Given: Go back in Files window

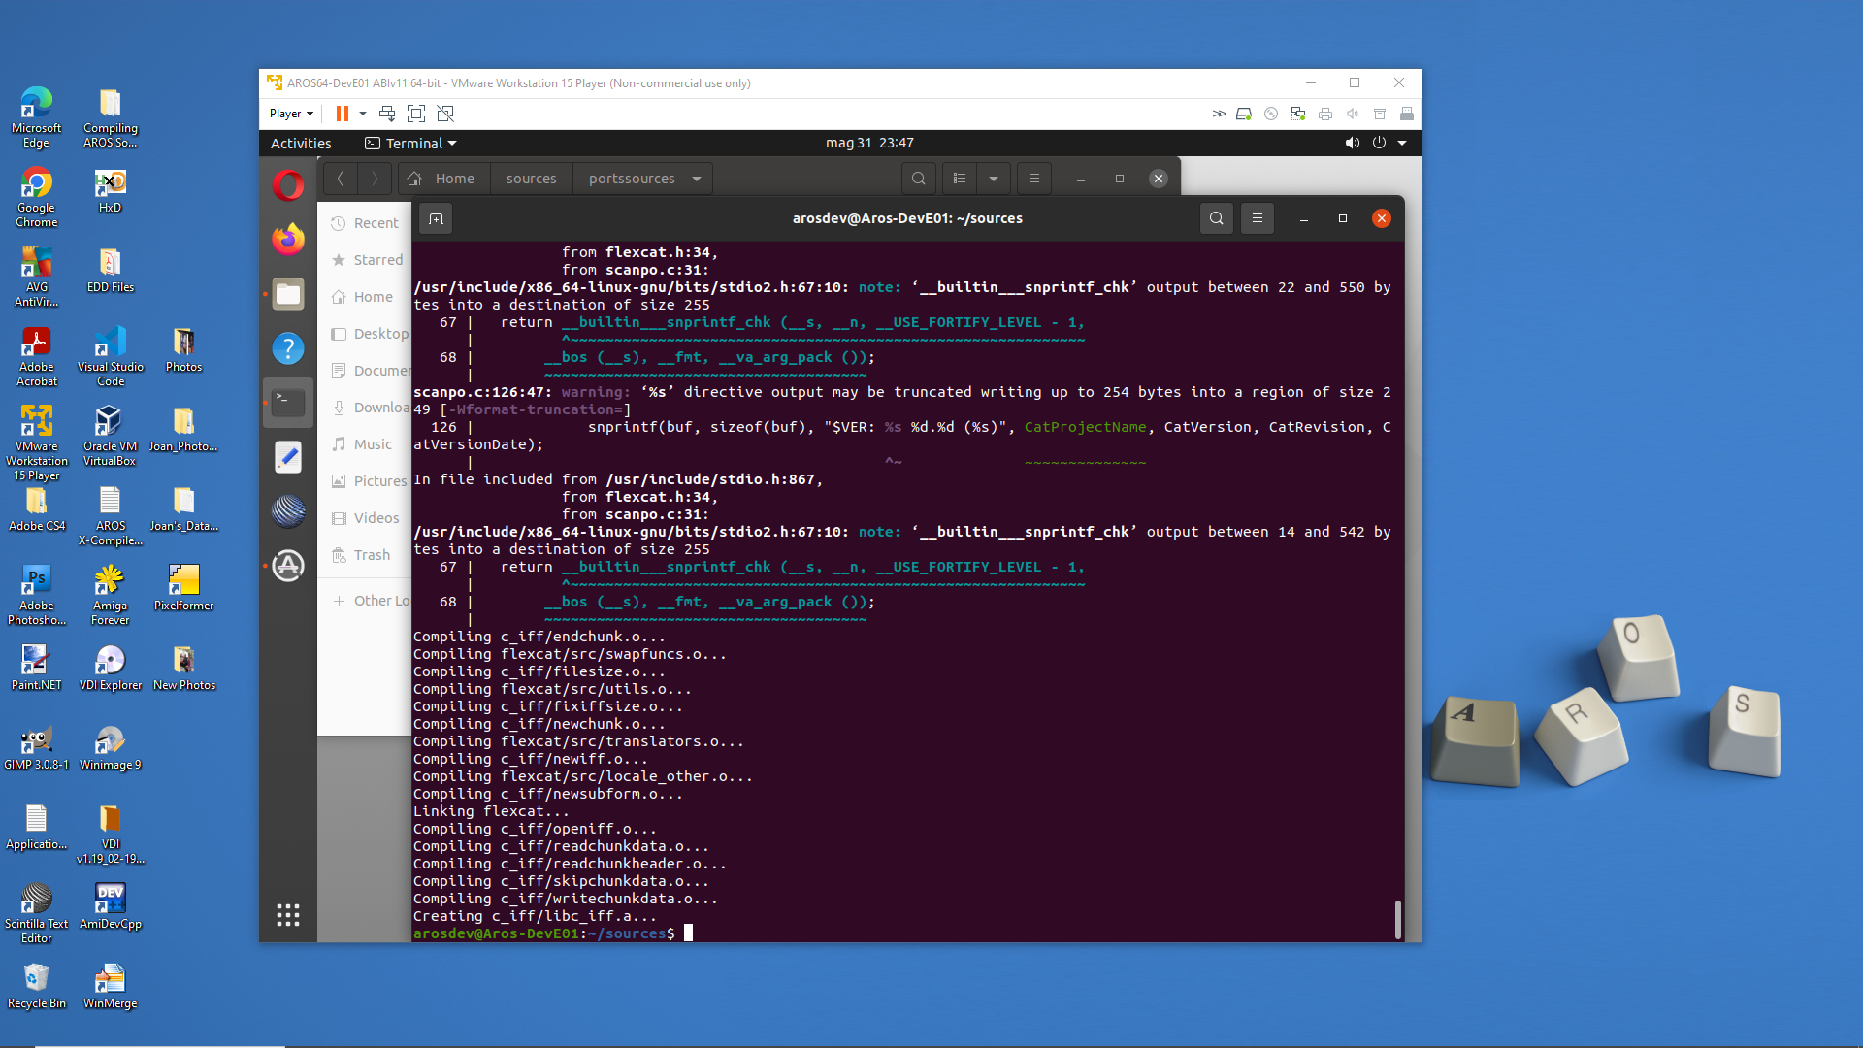Looking at the screenshot, I should point(340,179).
